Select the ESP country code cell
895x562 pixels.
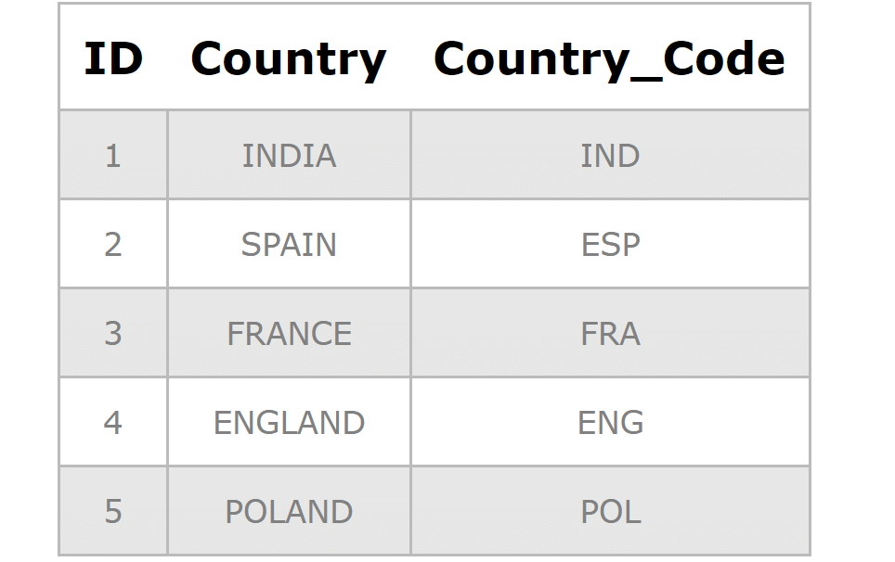pyautogui.click(x=610, y=245)
